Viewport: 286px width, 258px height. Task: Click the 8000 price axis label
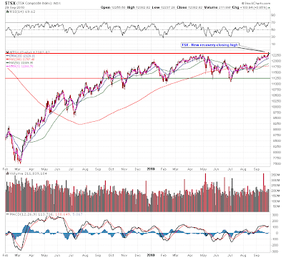(x=276, y=152)
